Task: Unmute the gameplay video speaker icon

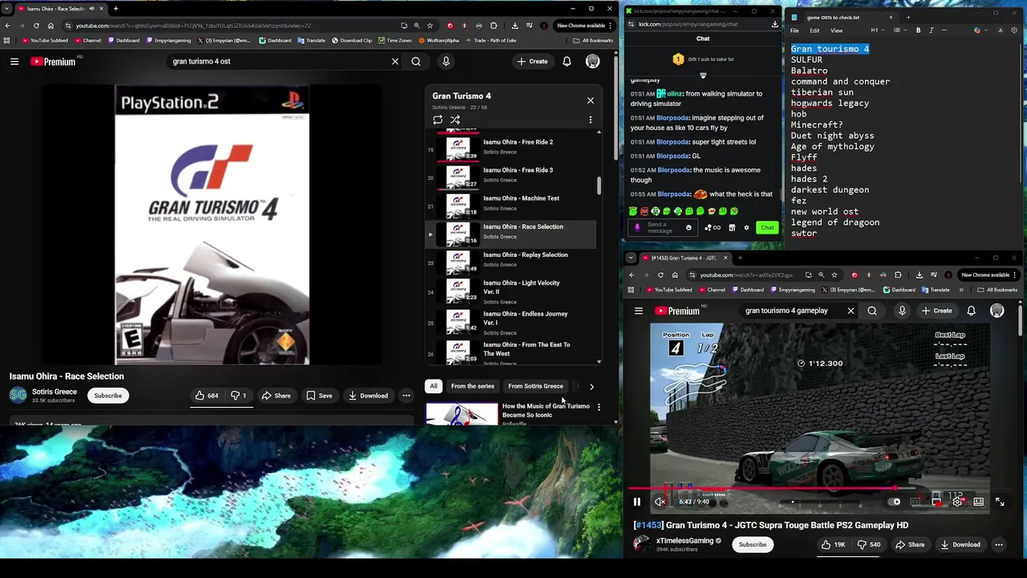Action: (660, 502)
